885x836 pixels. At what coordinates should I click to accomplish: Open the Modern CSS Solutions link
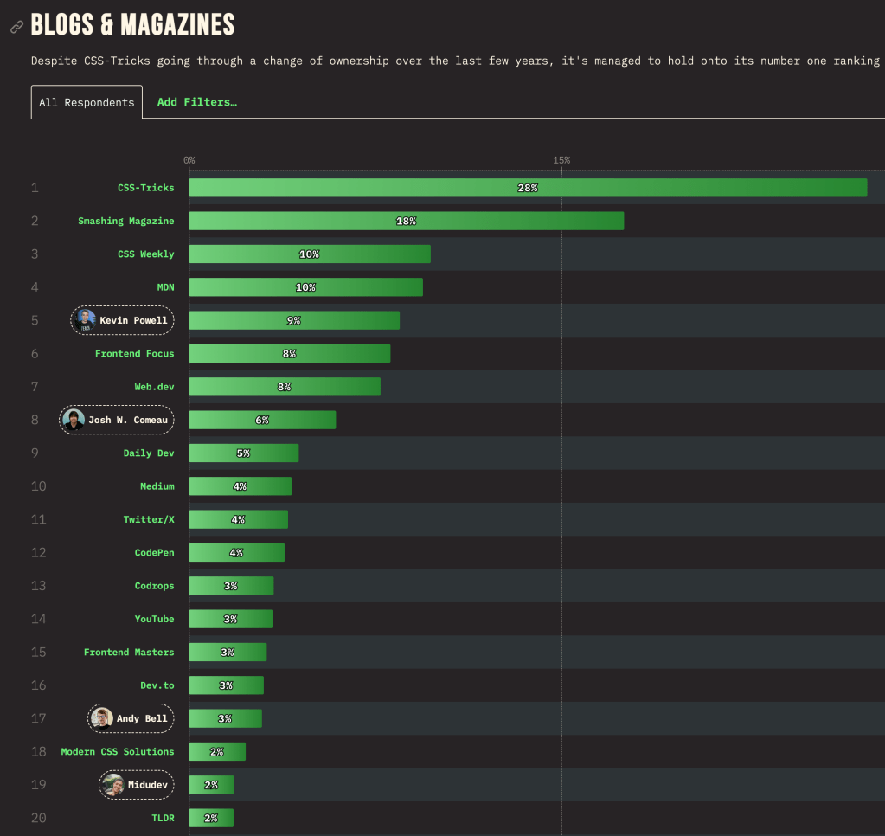tap(117, 752)
